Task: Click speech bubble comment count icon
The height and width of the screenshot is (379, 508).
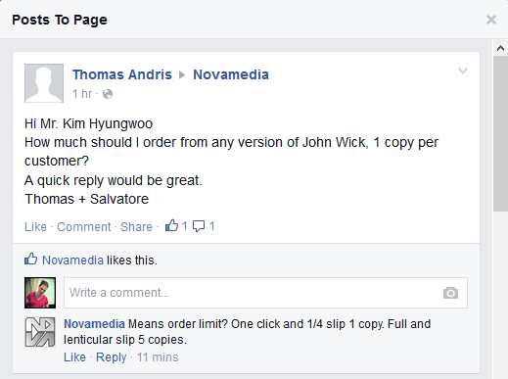Action: [x=199, y=226]
